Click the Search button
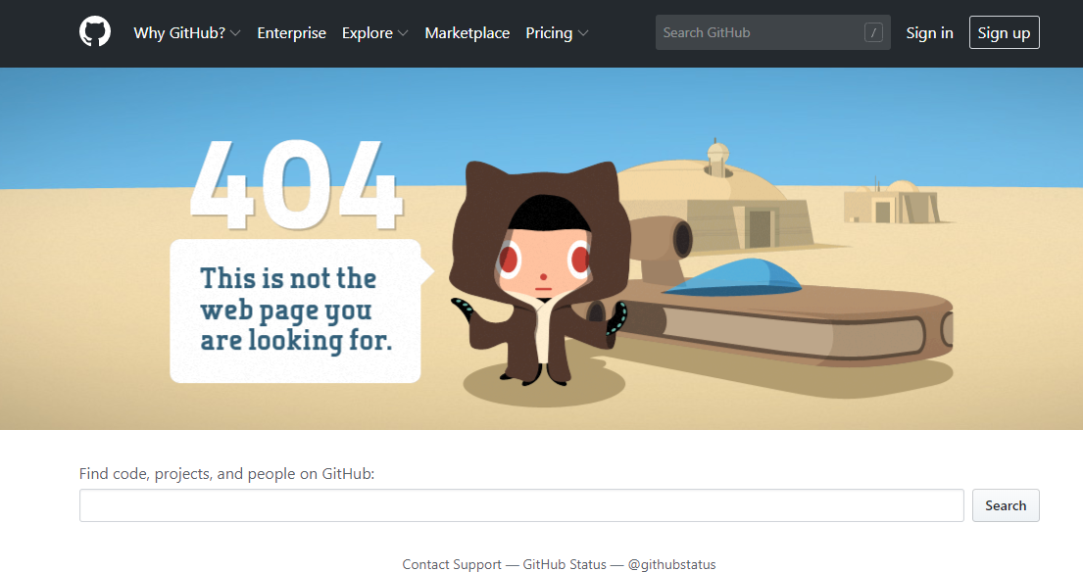Image resolution: width=1083 pixels, height=572 pixels. pyautogui.click(x=1006, y=505)
